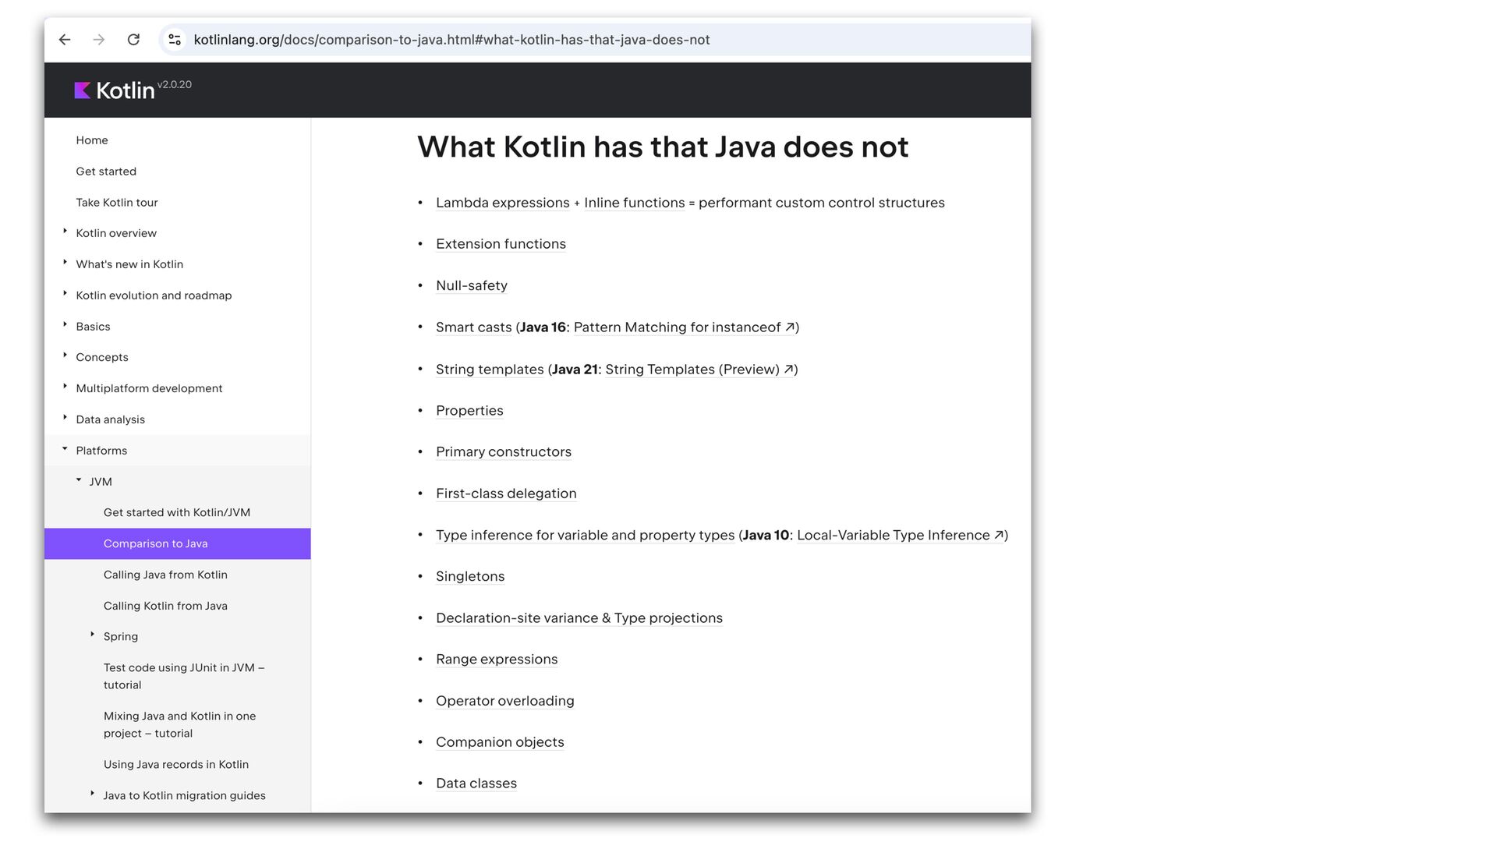Open the First-class delegation link
This screenshot has height=842, width=1497.
(506, 494)
